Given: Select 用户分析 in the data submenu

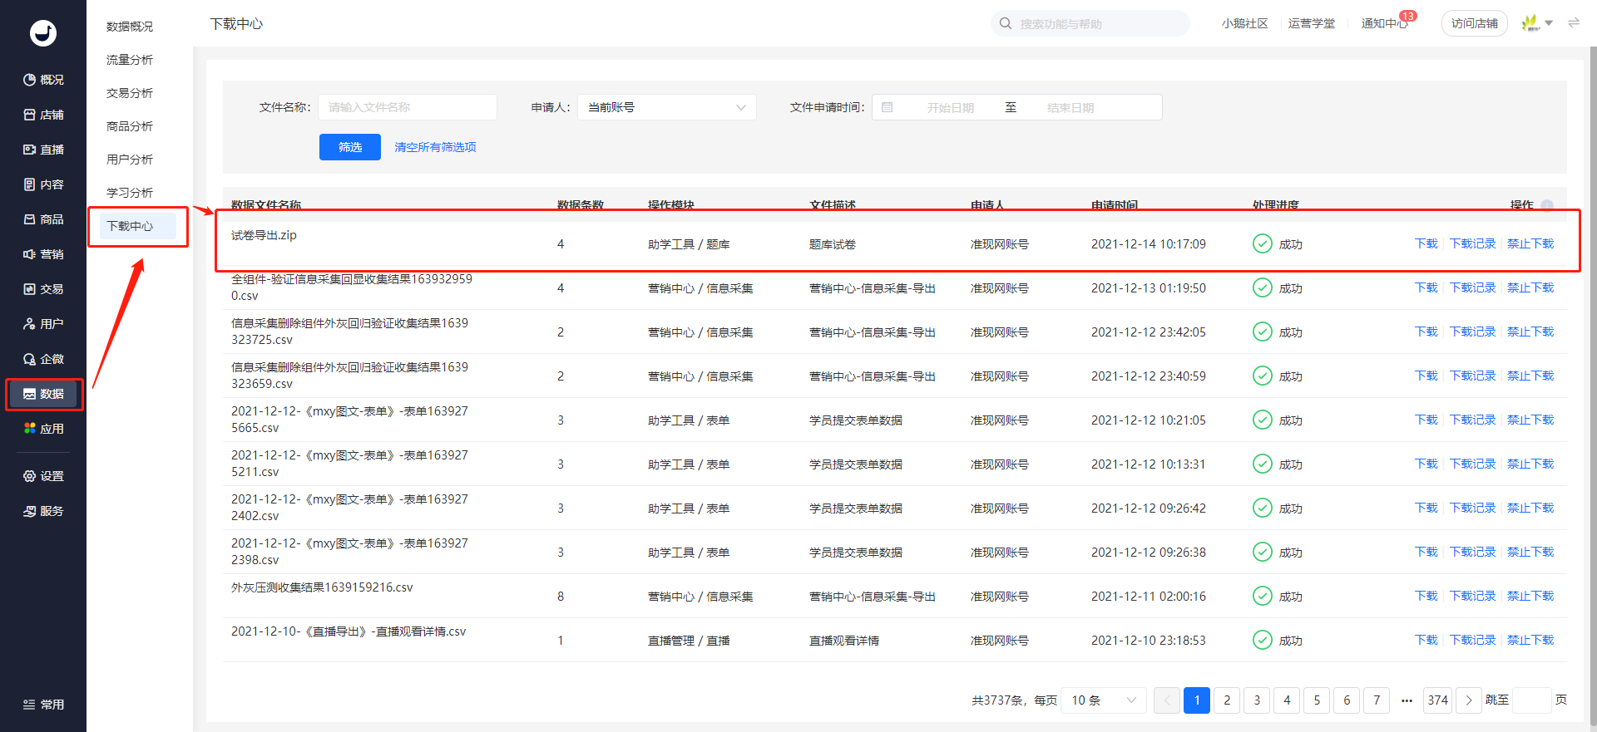Looking at the screenshot, I should point(130,160).
